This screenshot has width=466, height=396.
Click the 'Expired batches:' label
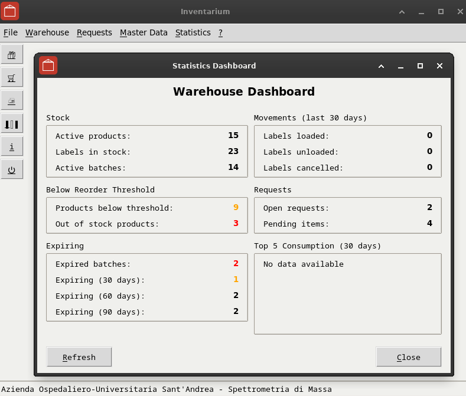[93, 264]
